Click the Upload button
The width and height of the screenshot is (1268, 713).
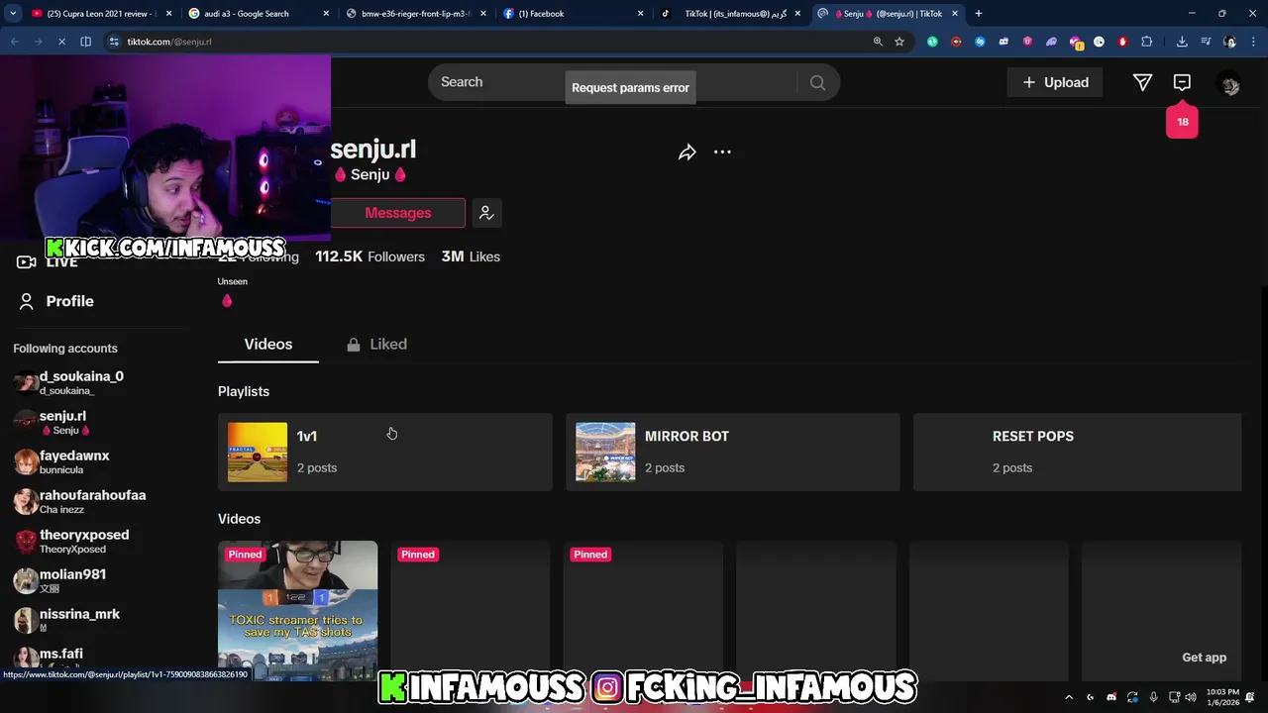point(1055,82)
